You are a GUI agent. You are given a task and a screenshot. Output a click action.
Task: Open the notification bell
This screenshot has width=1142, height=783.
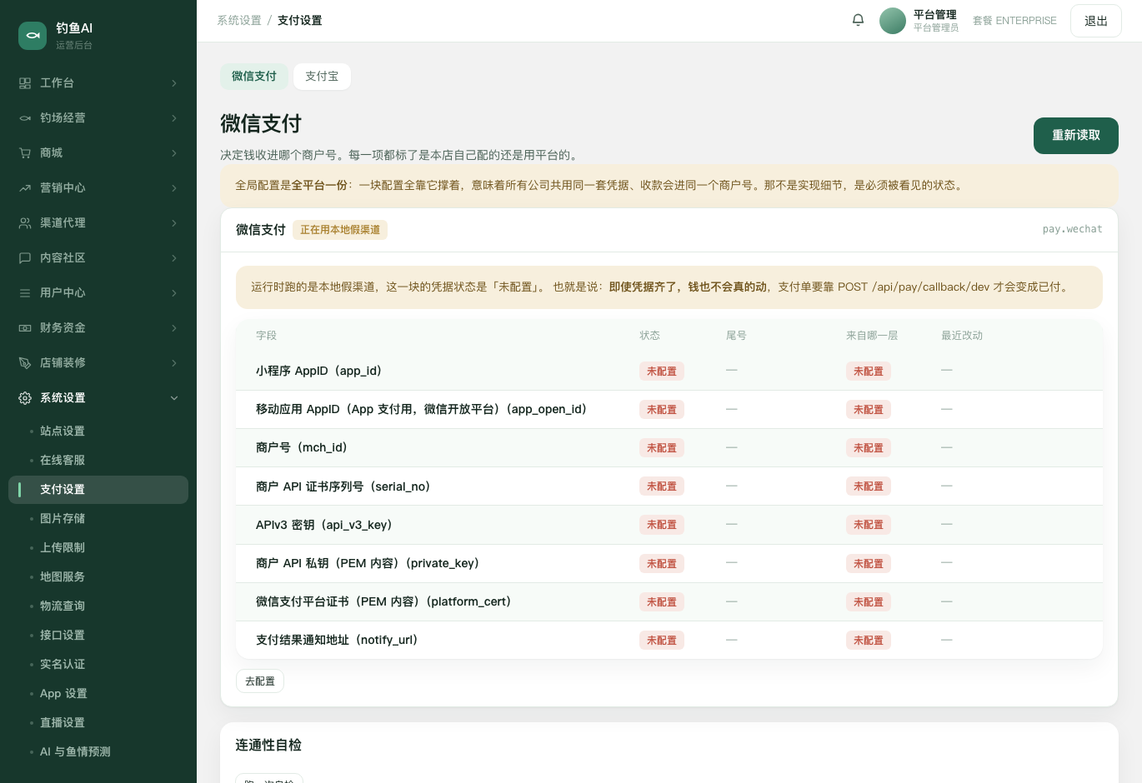858,20
